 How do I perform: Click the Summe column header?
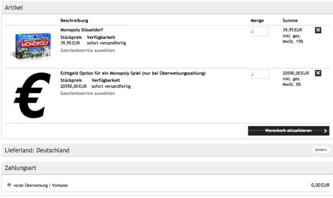(290, 20)
